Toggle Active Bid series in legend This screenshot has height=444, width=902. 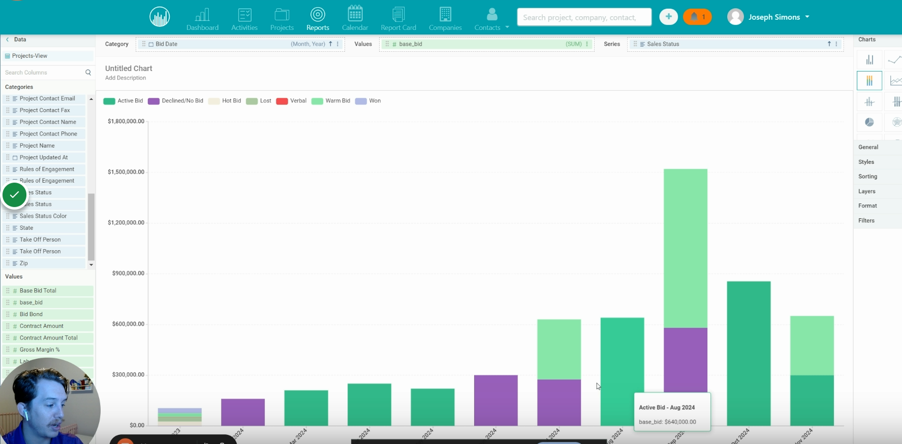point(123,101)
